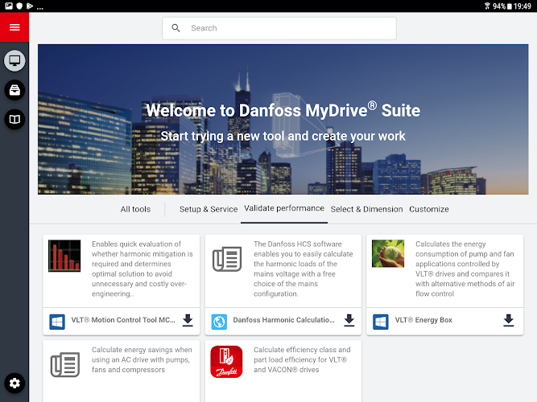
Task: Tap the play store notification icon
Action: pos(30,6)
